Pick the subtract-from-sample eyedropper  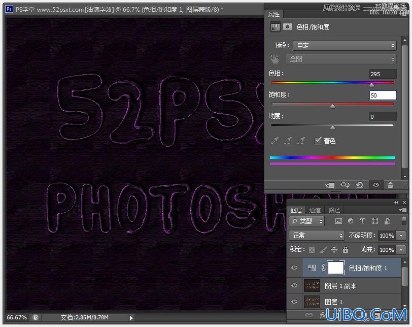[x=301, y=141]
